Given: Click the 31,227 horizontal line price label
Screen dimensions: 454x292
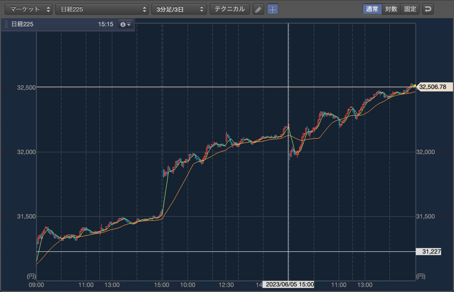Looking at the screenshot, I should [429, 252].
